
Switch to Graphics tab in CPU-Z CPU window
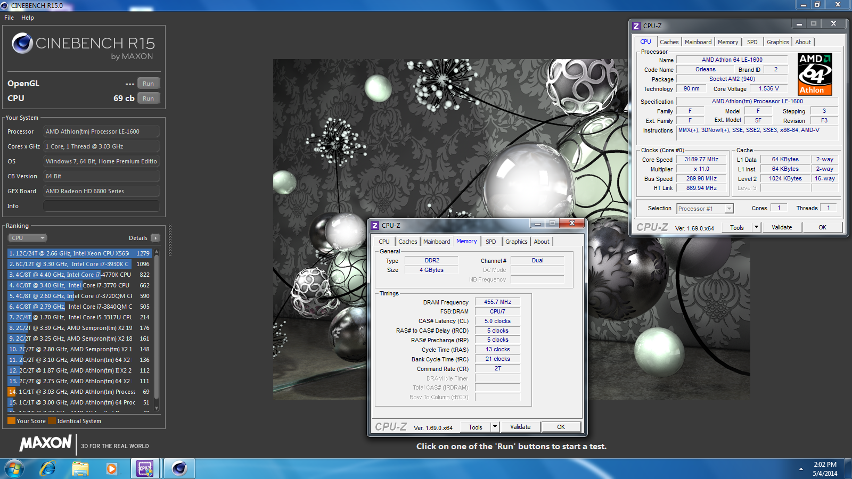pos(778,42)
